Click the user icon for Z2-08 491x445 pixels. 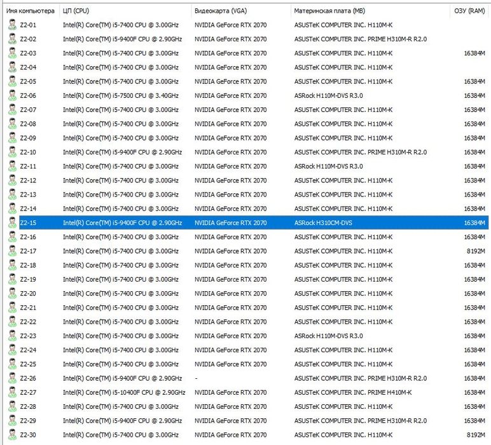12,123
